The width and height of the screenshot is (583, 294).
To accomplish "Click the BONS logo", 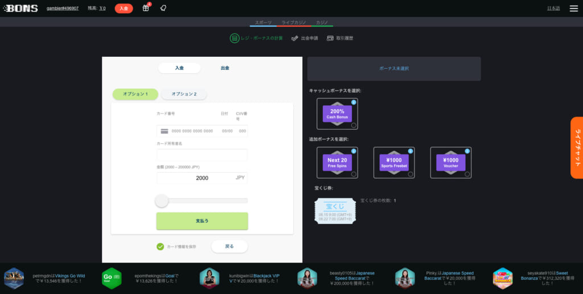I will tap(21, 8).
